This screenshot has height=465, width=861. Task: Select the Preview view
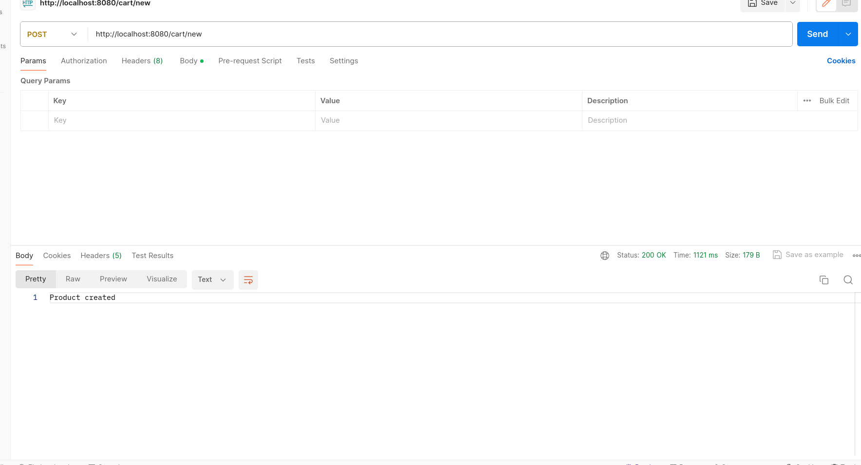(x=113, y=279)
